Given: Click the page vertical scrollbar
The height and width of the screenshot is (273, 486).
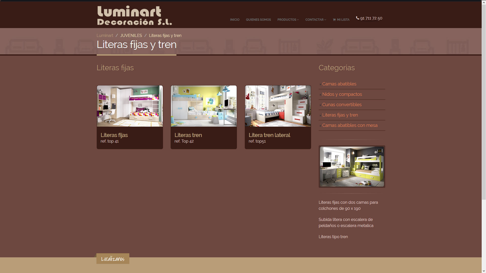Looking at the screenshot, I should (x=483, y=101).
